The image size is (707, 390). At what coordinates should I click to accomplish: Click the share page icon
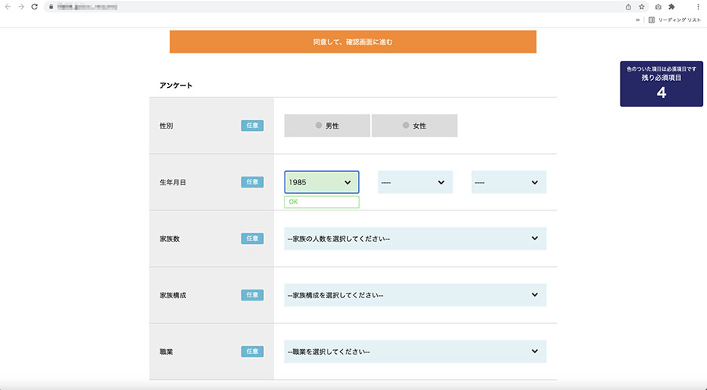(628, 6)
